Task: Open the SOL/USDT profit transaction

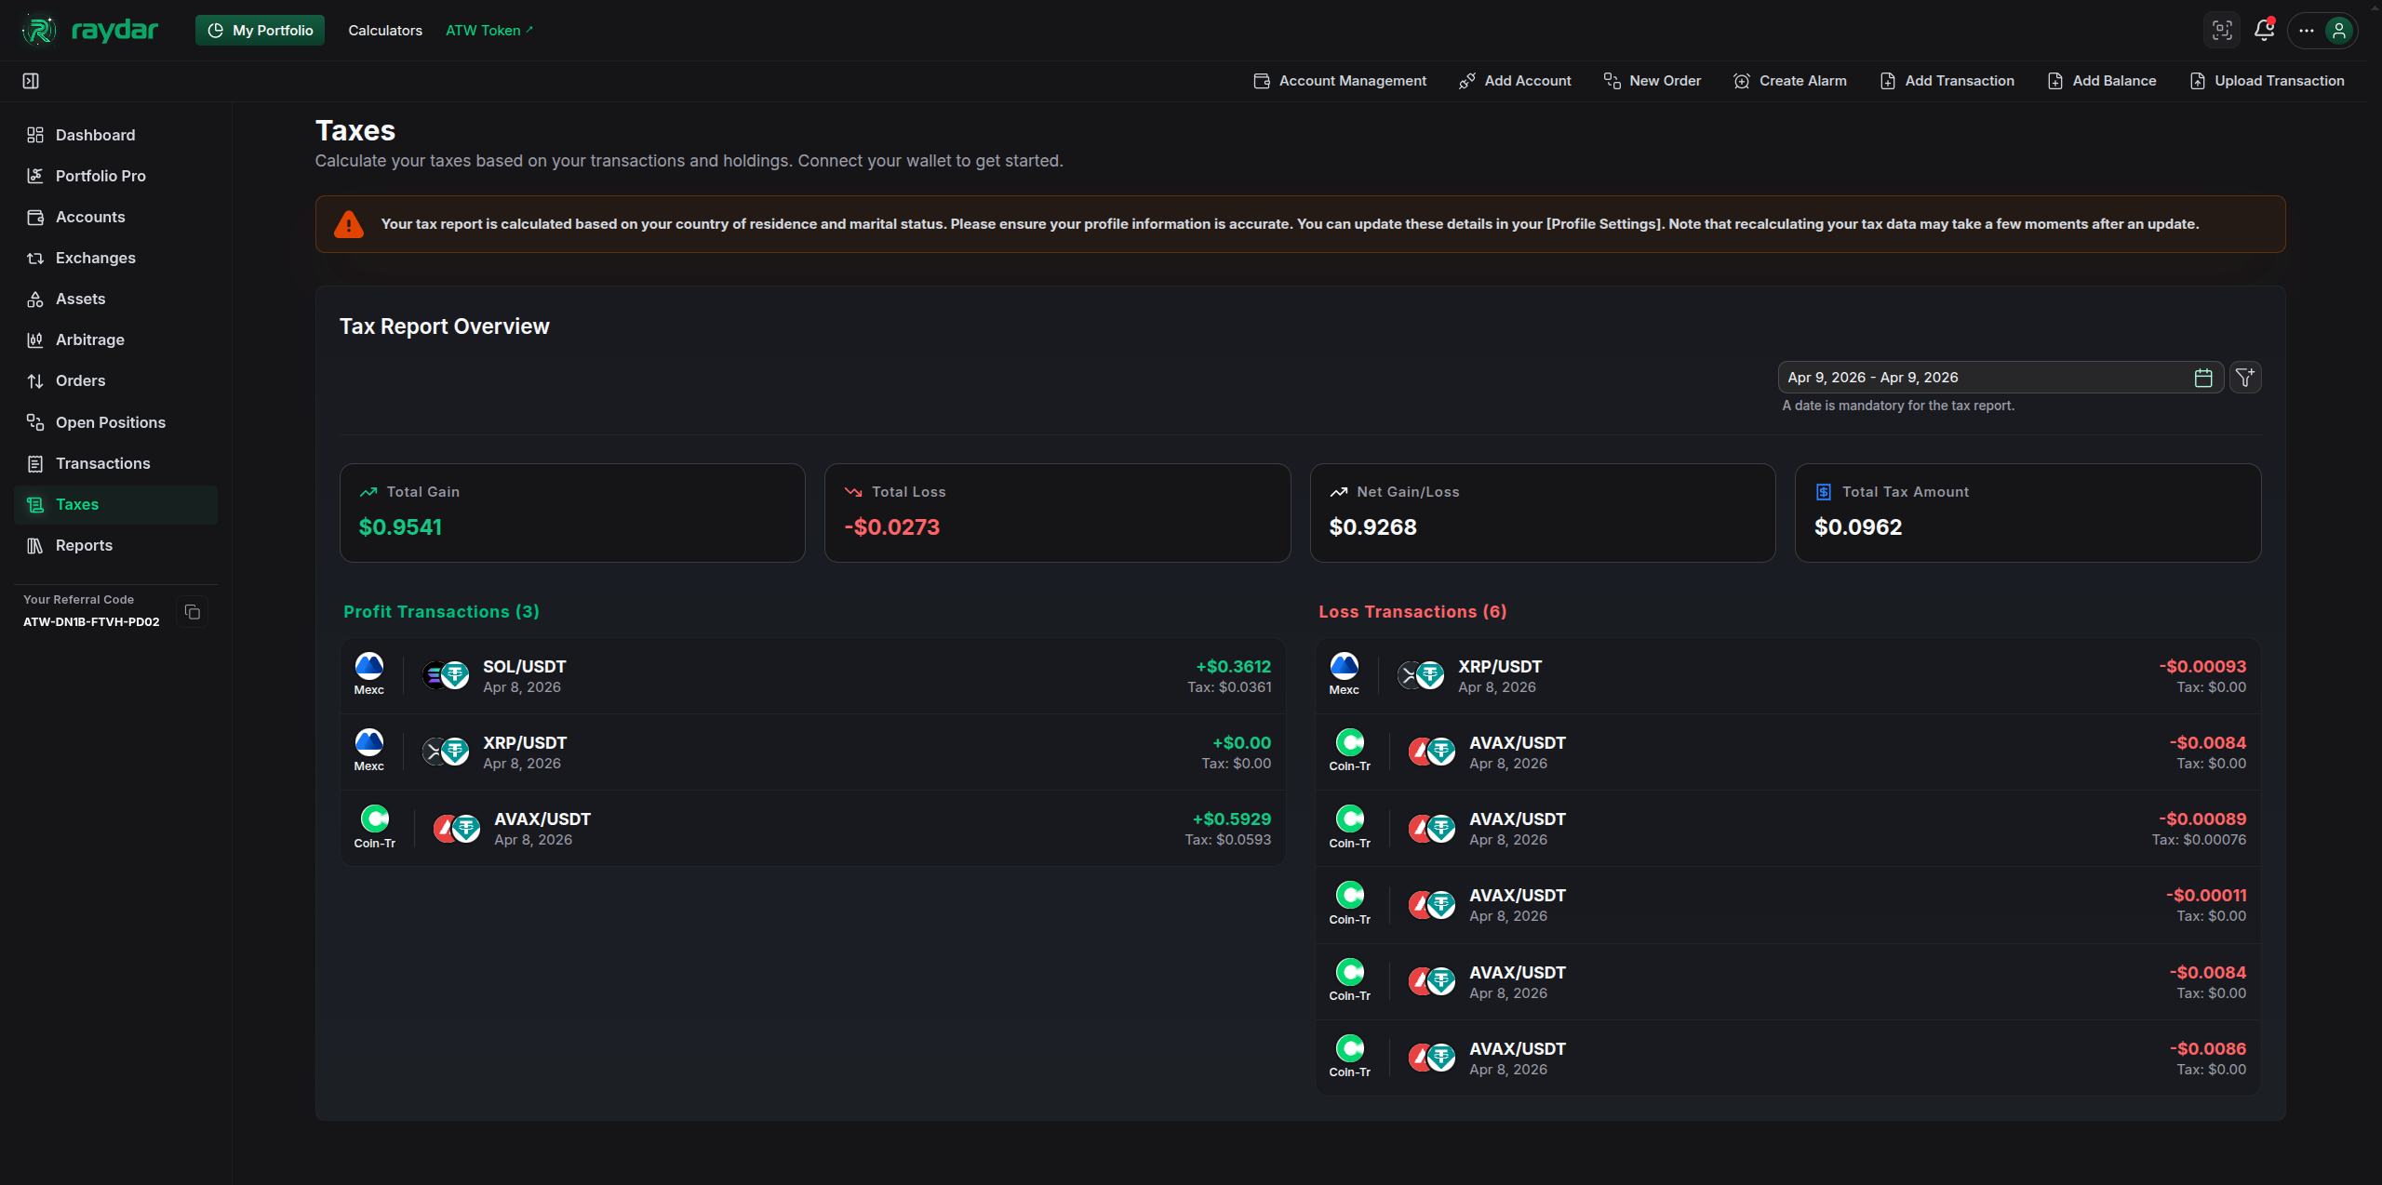Action: [x=813, y=676]
